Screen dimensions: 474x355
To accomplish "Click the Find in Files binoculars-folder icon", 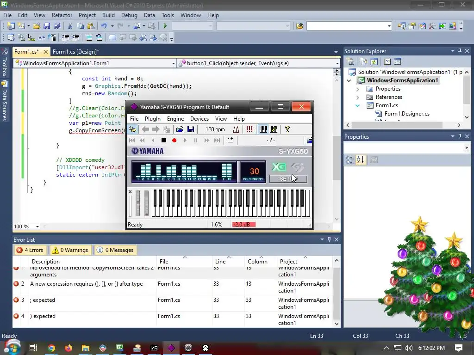I will click(299, 26).
